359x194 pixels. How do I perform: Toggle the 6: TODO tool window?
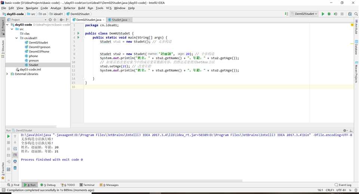pos(68,185)
